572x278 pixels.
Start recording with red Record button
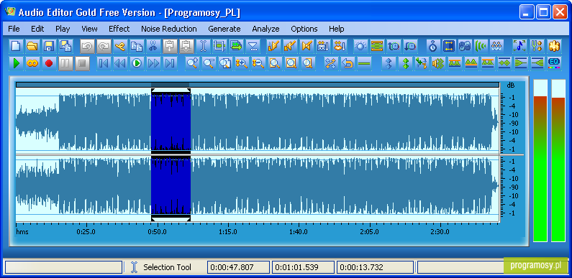pos(49,63)
